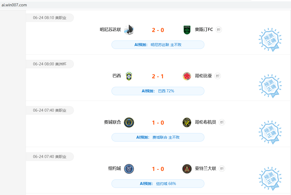Click the Columbus Crew team logo
291x195 pixels.
coord(187,123)
